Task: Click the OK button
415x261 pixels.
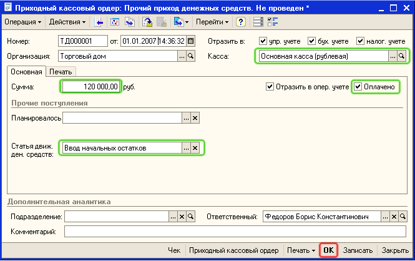Action: [x=328, y=250]
